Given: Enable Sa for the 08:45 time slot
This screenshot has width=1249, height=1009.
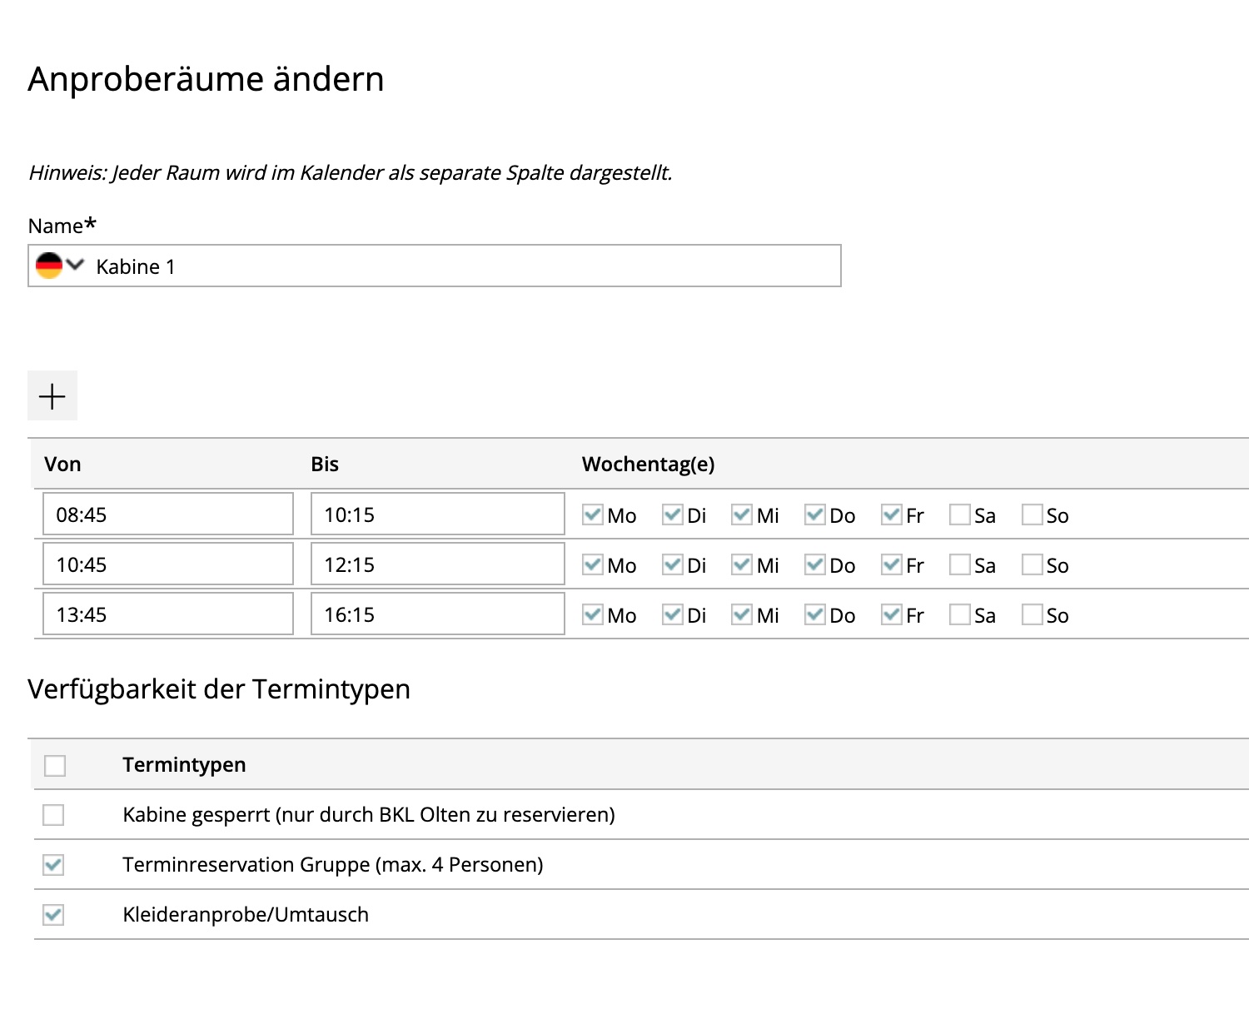Looking at the screenshot, I should (960, 514).
